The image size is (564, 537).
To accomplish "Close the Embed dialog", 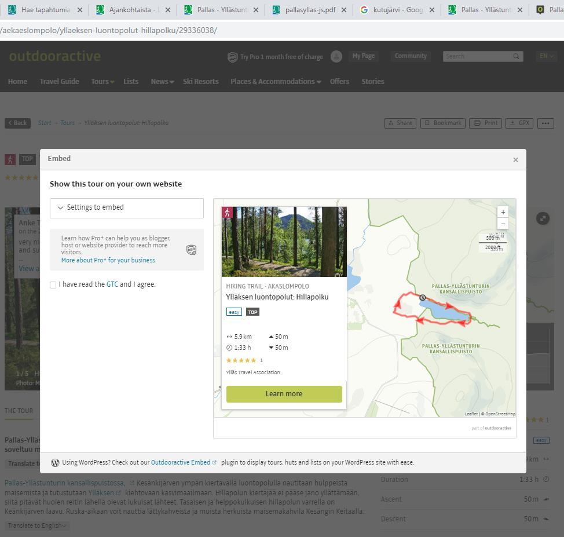I will coord(515,160).
